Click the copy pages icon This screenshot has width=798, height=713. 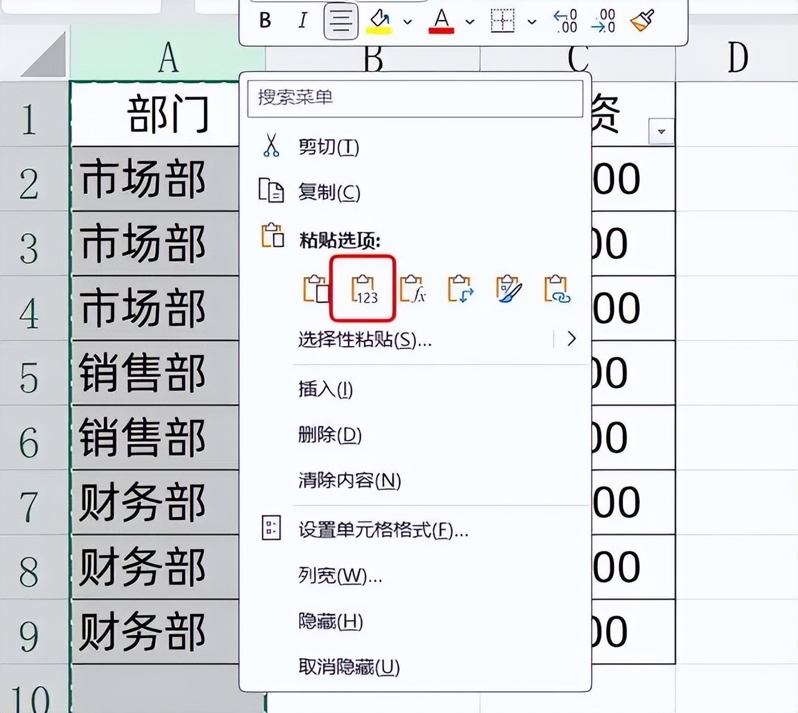[271, 190]
